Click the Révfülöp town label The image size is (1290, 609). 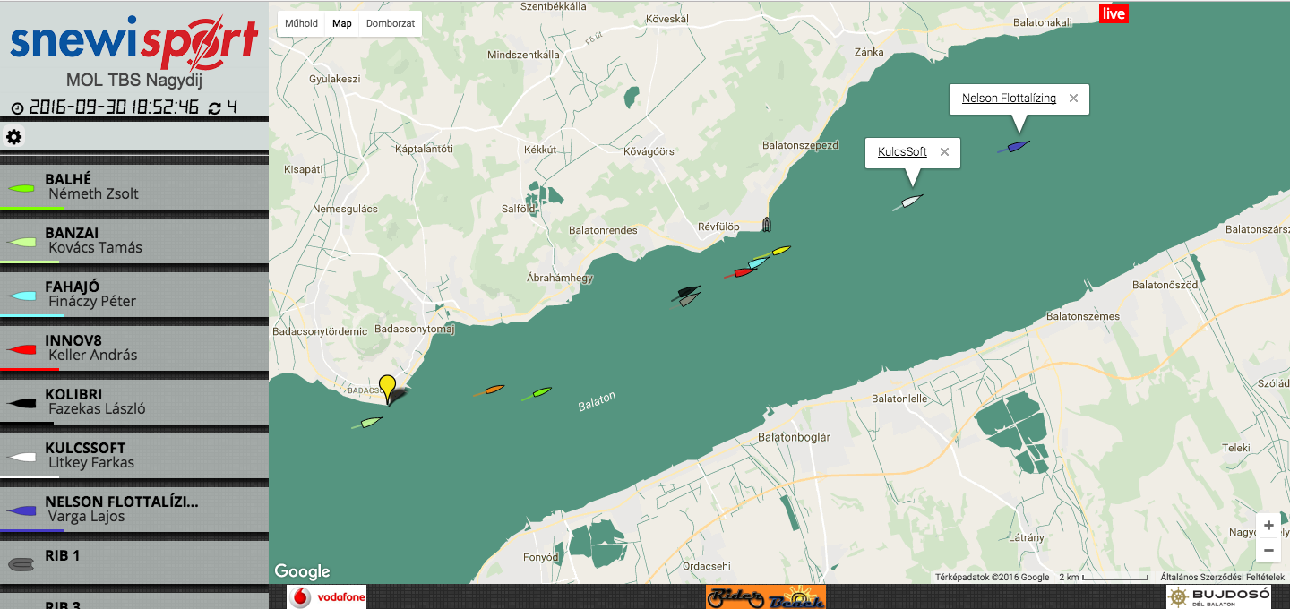(718, 227)
